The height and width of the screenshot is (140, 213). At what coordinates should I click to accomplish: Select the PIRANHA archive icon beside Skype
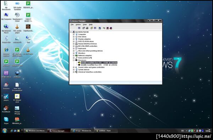click(x=17, y=121)
